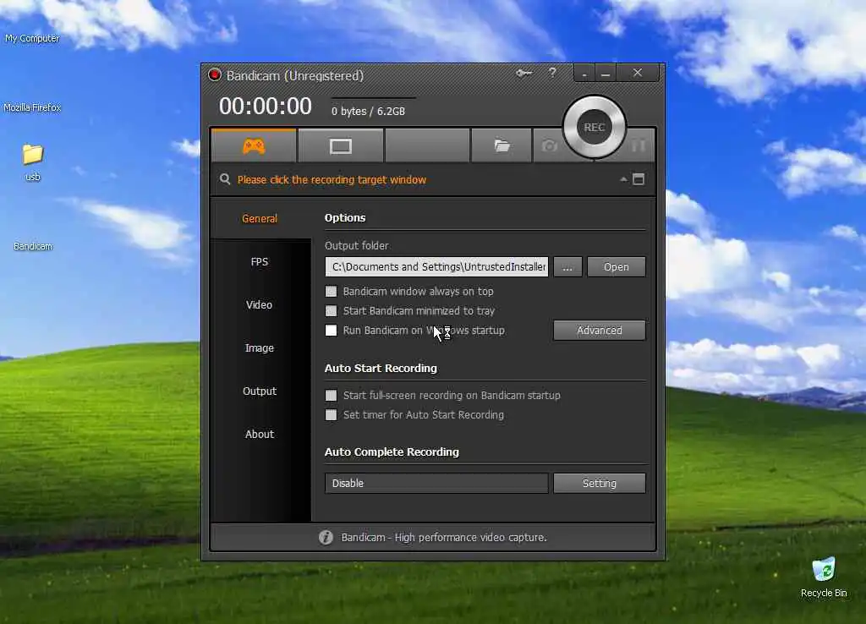Viewport: 866px width, 624px height.
Task: Click the Auto Complete Recording Setting button
Action: [x=600, y=483]
